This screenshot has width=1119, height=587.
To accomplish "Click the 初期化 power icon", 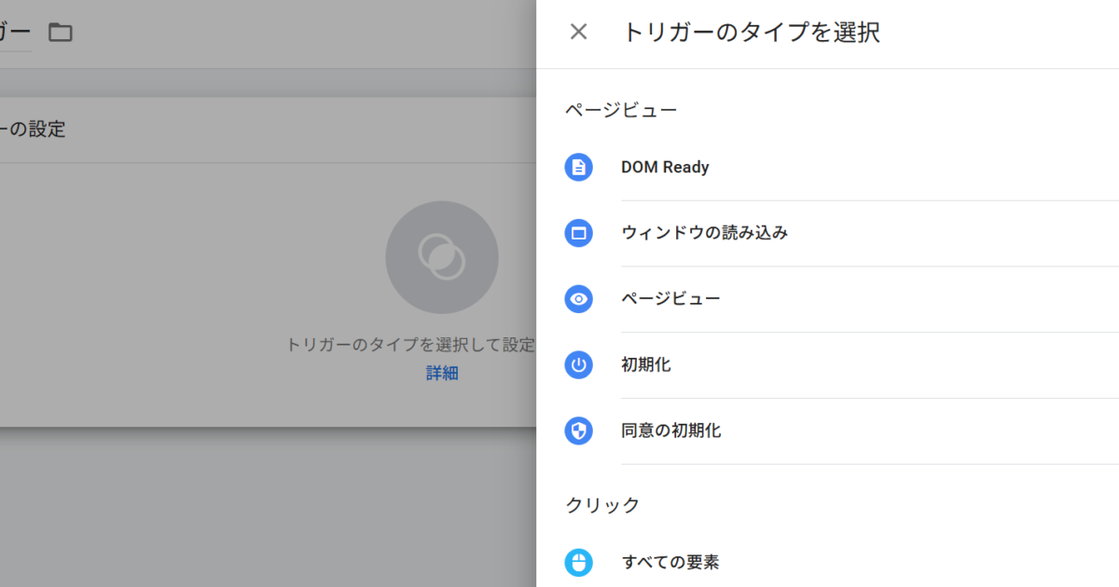I will coord(578,365).
